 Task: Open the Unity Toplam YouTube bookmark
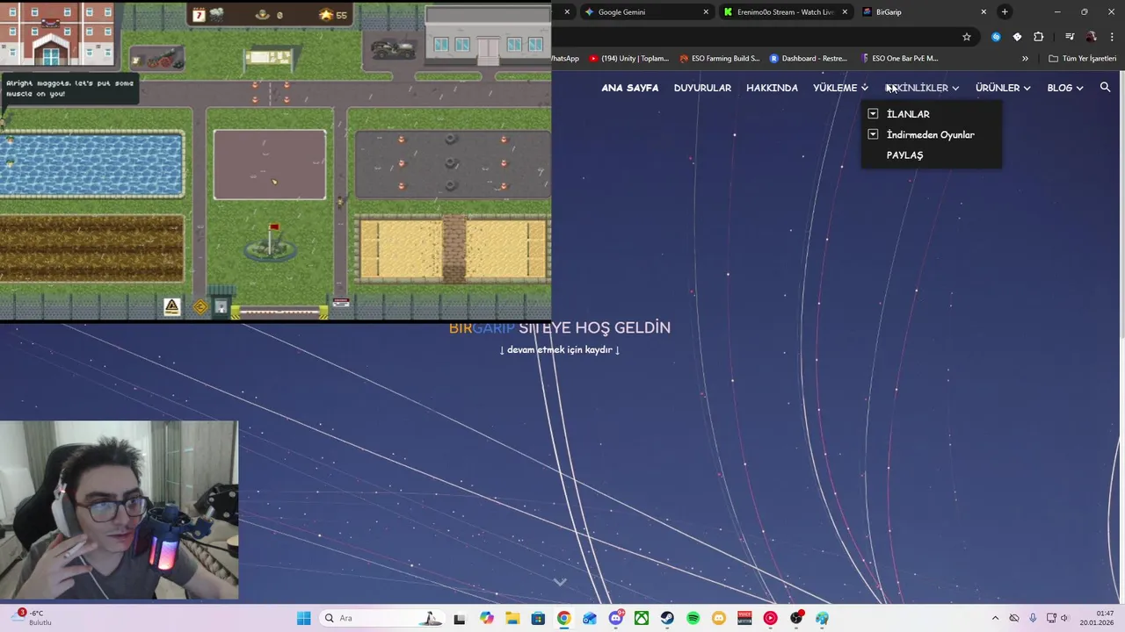pos(629,59)
